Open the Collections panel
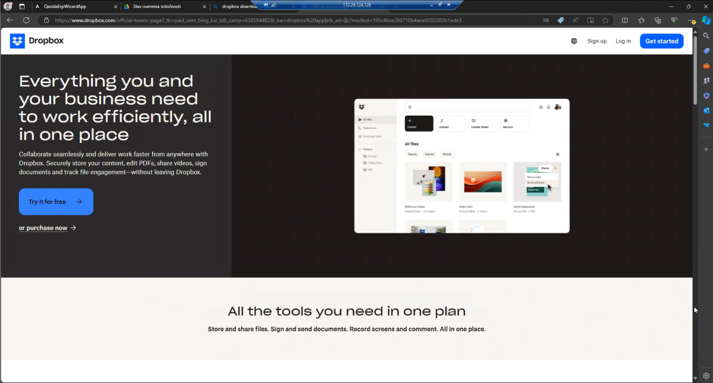Image resolution: width=713 pixels, height=383 pixels. [x=658, y=20]
